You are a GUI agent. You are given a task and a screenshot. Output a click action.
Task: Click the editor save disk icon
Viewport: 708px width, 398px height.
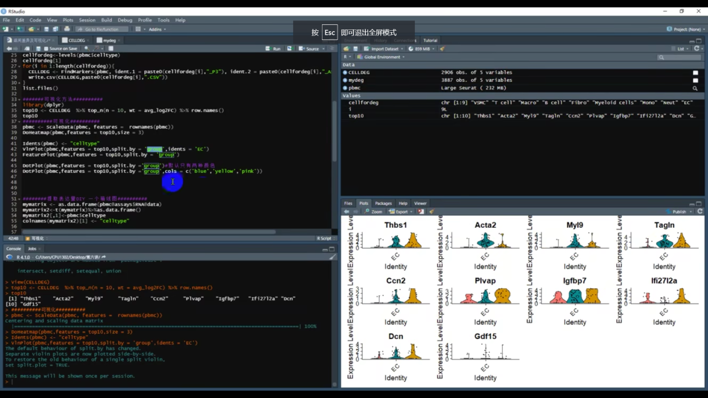(x=38, y=48)
